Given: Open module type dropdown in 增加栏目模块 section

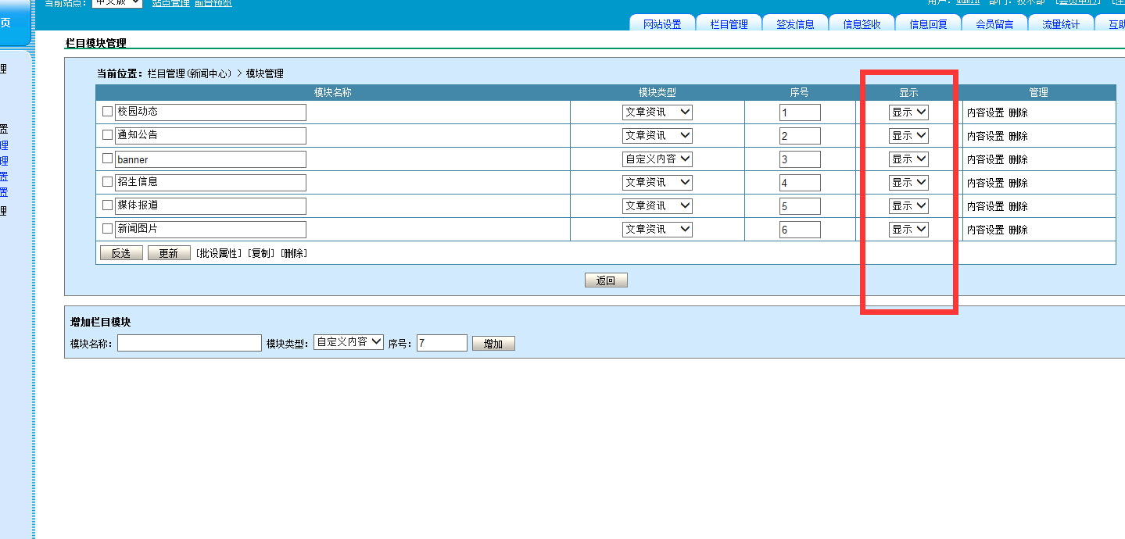Looking at the screenshot, I should coord(349,342).
